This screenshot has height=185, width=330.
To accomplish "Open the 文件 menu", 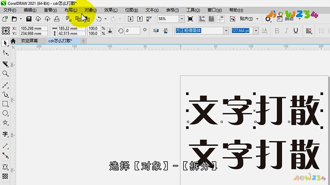I will 9,10.
